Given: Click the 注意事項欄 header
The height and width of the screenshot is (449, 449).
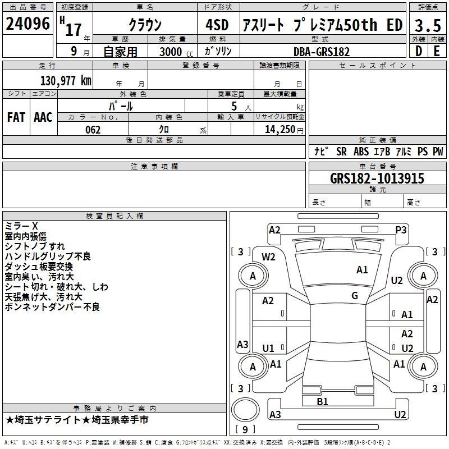Looking at the screenshot, I should coord(154,167).
